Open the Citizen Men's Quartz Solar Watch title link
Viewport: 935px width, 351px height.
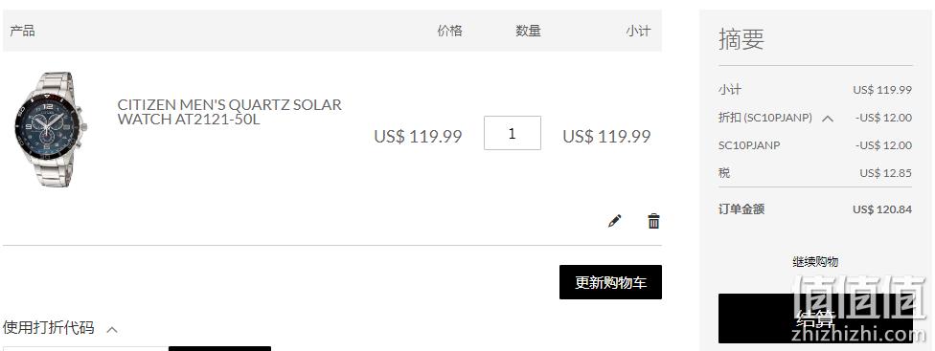tap(230, 112)
